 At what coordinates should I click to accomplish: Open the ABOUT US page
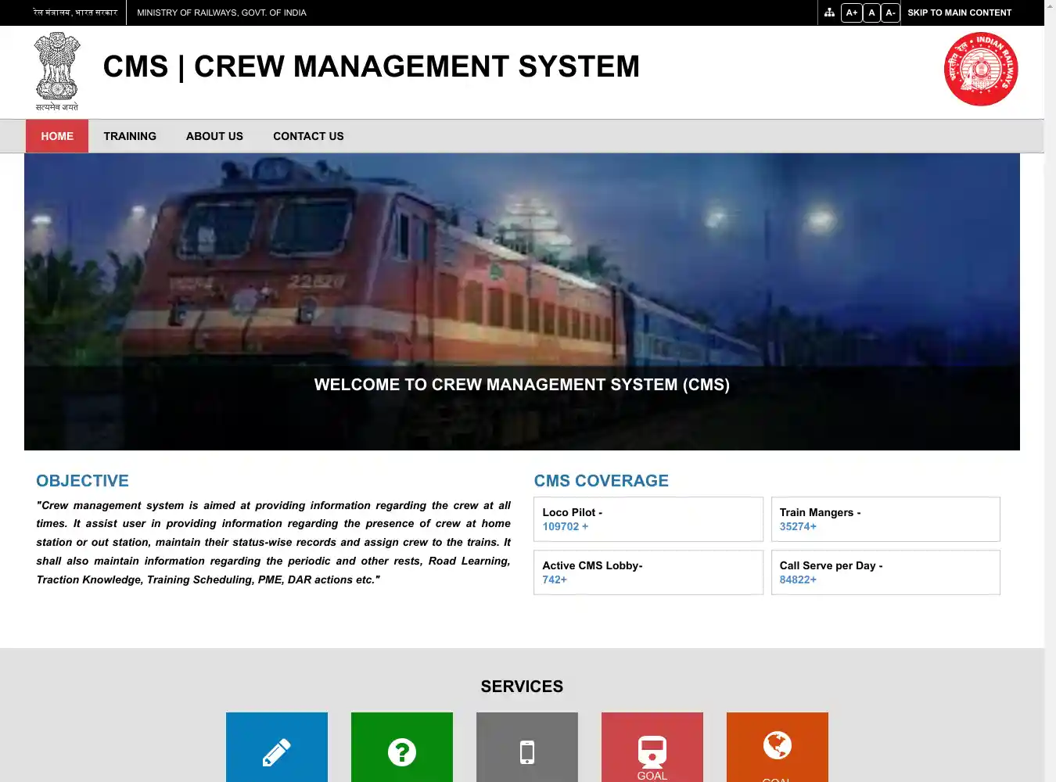[214, 136]
